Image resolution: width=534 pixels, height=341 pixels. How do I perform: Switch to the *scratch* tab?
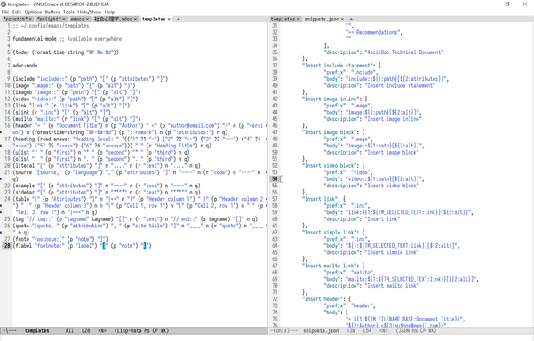click(14, 19)
